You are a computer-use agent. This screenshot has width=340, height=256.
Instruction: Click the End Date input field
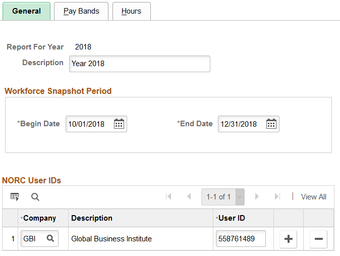[241, 124]
